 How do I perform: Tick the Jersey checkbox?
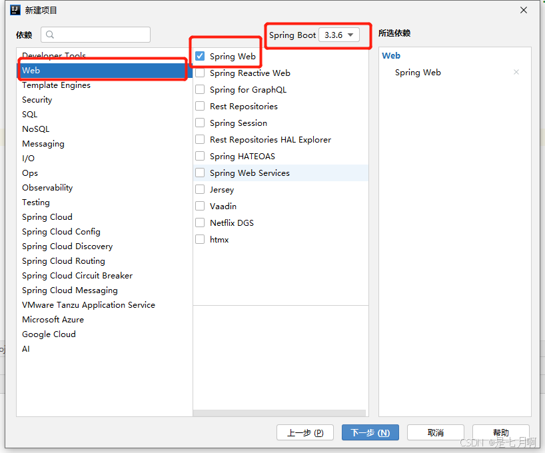[200, 189]
